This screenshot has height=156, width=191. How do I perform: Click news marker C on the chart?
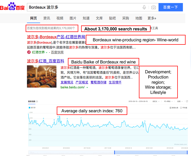[x=58, y=116]
